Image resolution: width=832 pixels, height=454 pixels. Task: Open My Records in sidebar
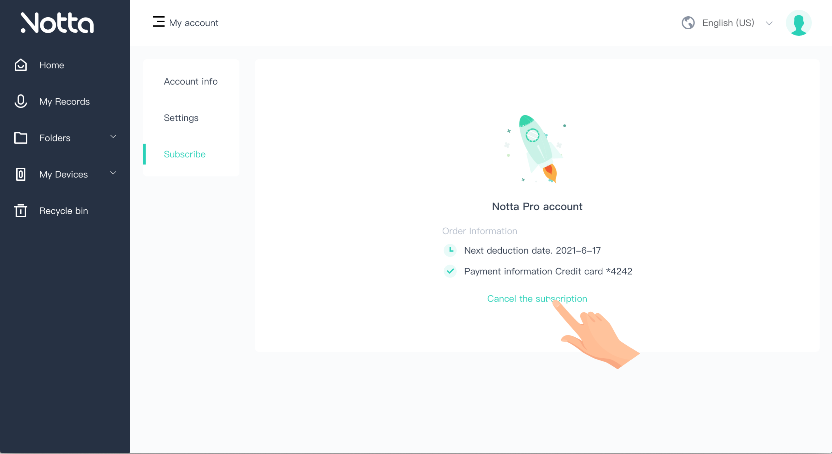tap(65, 102)
